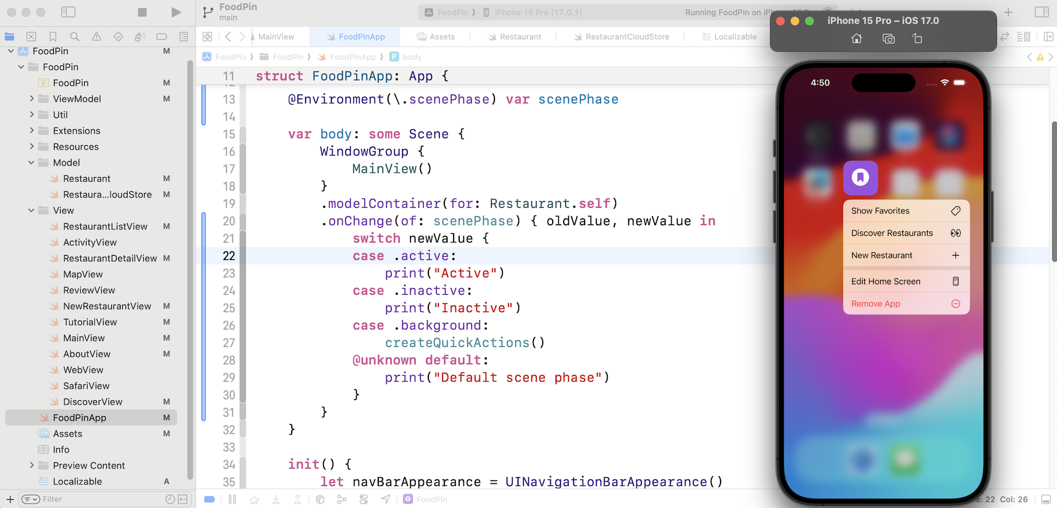Screen dimensions: 1057x508
Task: Pause program execution in debug bar
Action: (232, 499)
